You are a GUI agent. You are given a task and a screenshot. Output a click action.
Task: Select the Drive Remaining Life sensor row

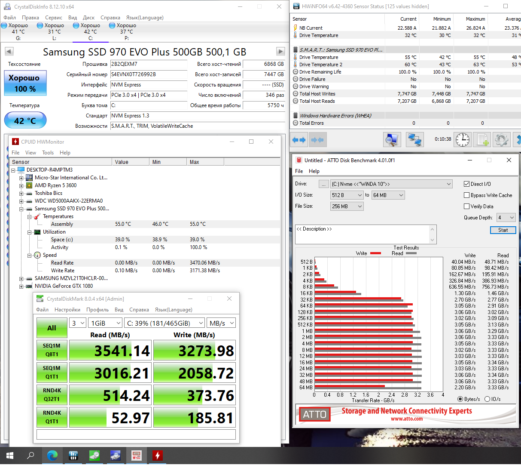tap(405, 72)
